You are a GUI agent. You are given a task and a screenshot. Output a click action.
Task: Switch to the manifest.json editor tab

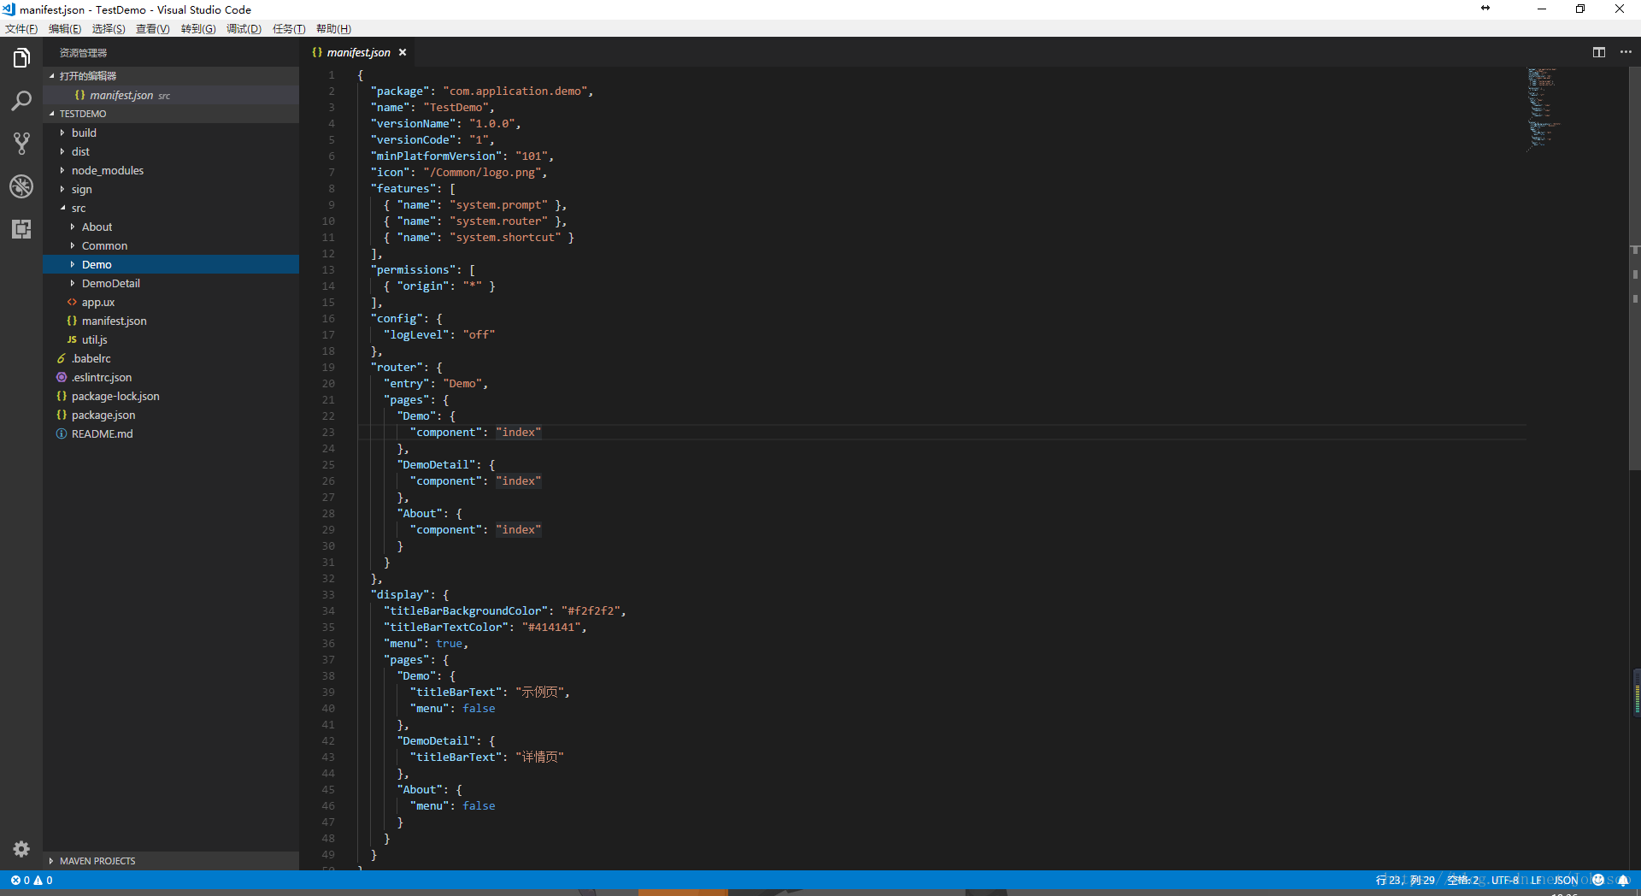point(358,52)
